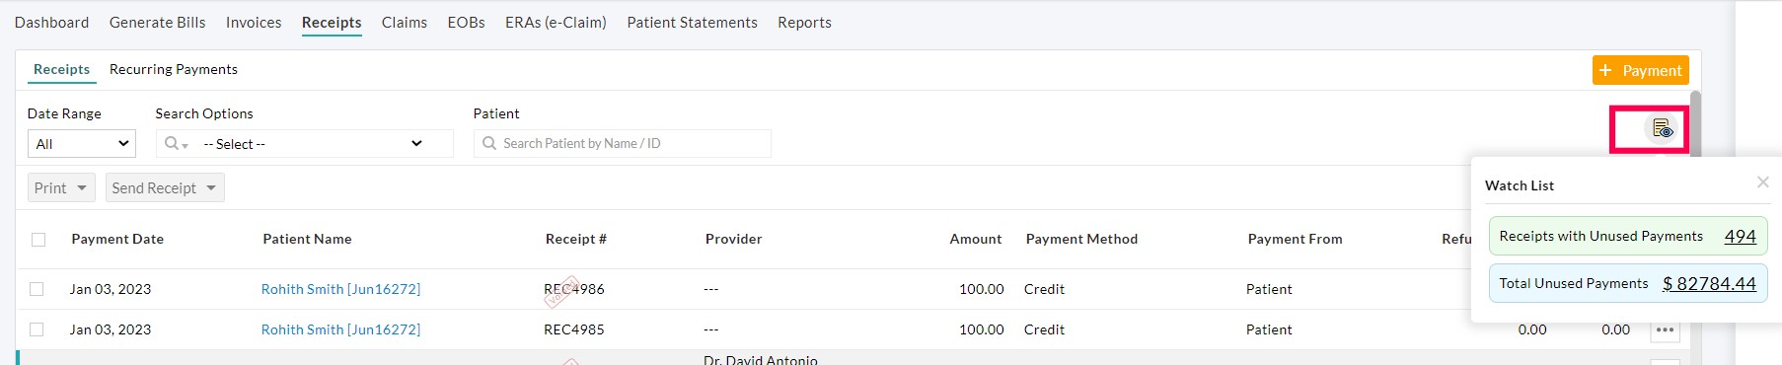The width and height of the screenshot is (1782, 365).
Task: Switch to Generate Bills tab
Action: click(158, 22)
